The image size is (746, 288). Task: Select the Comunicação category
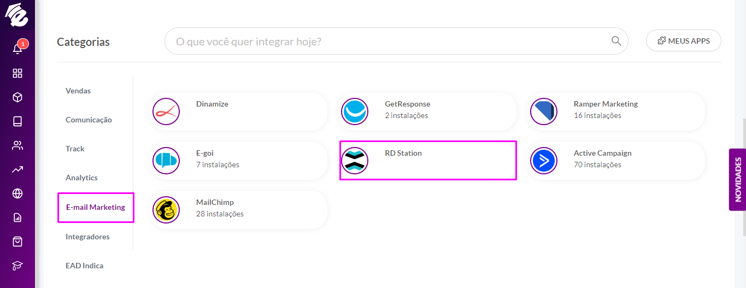(89, 120)
